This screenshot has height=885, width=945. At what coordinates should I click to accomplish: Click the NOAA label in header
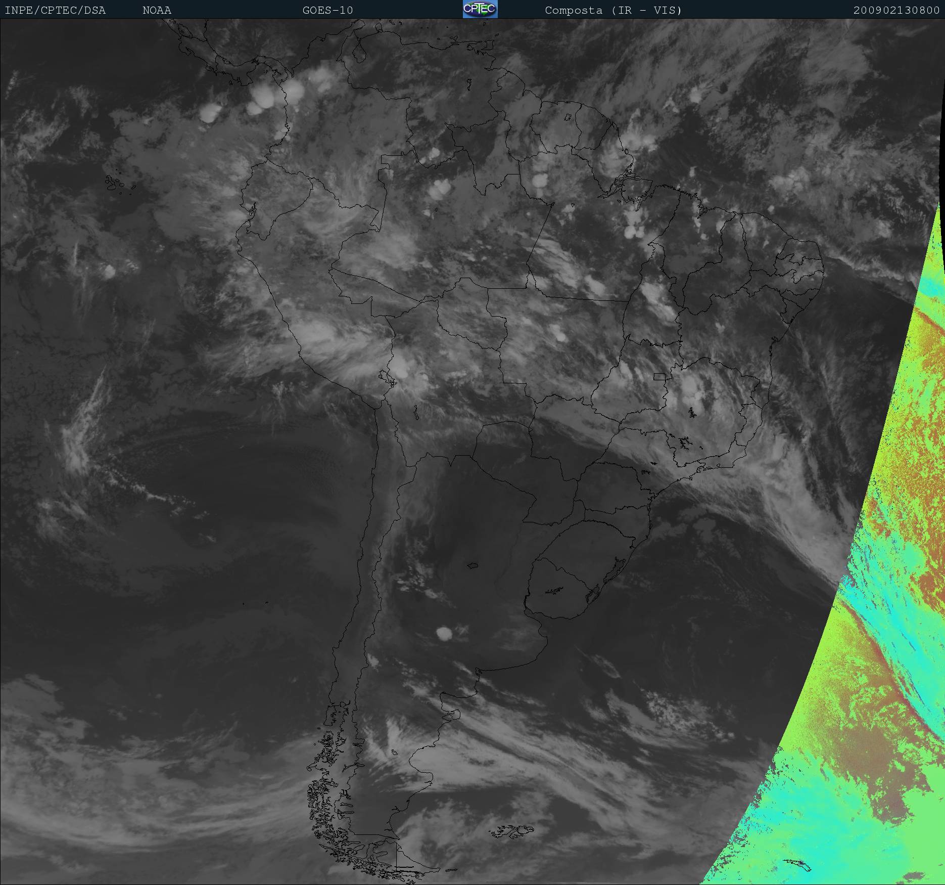(x=157, y=10)
